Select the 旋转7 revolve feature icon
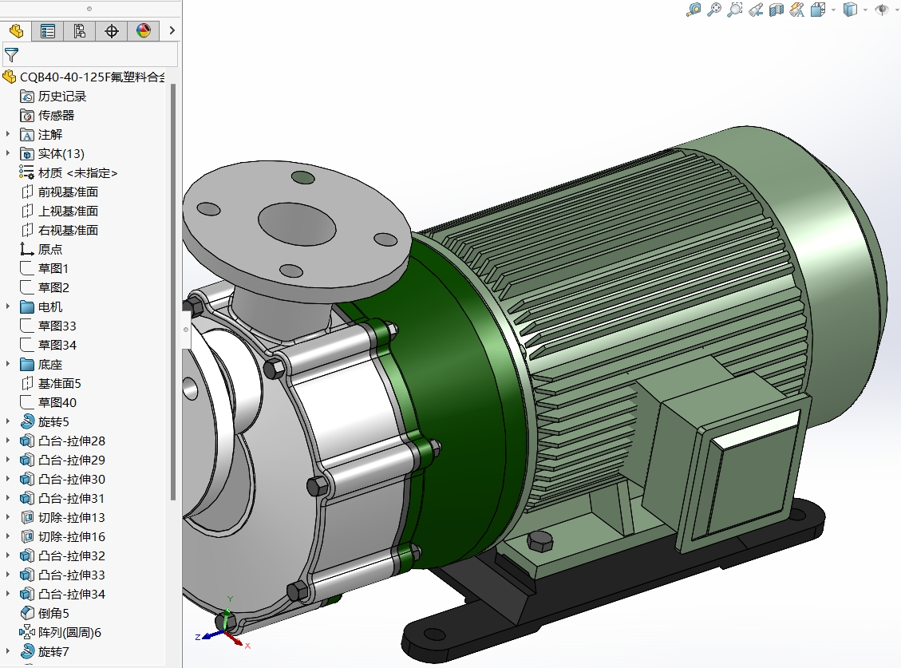This screenshot has height=668, width=901. [x=27, y=651]
